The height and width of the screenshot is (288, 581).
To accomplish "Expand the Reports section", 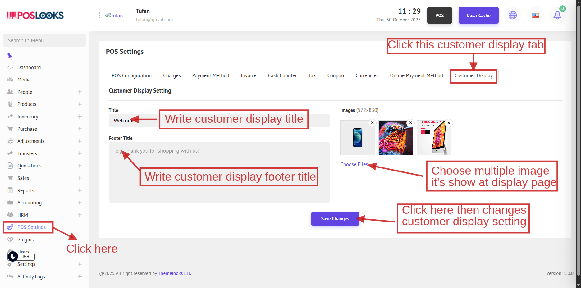I will point(80,190).
